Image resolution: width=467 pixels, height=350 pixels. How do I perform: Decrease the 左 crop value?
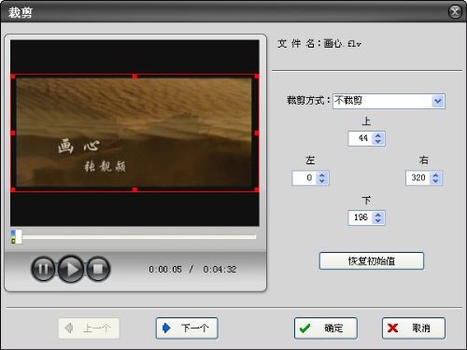tap(322, 181)
